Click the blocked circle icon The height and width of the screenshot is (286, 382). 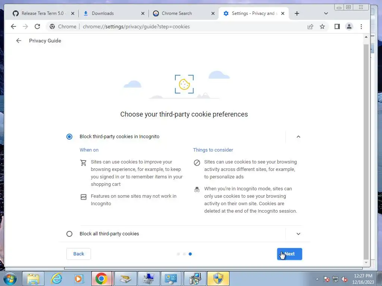pyautogui.click(x=197, y=162)
